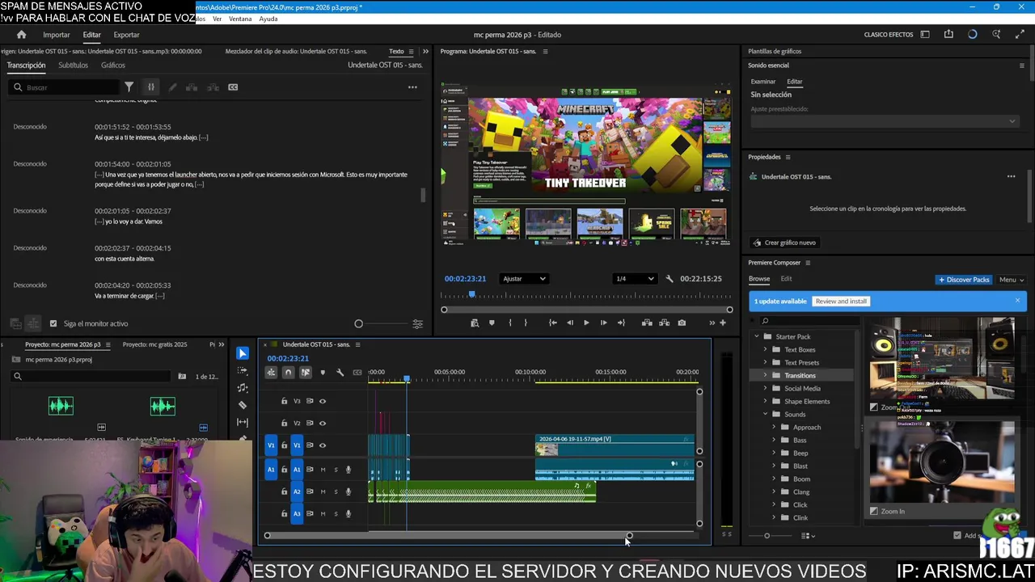This screenshot has width=1035, height=582.
Task: Click the Discover Packs button
Action: pyautogui.click(x=964, y=280)
